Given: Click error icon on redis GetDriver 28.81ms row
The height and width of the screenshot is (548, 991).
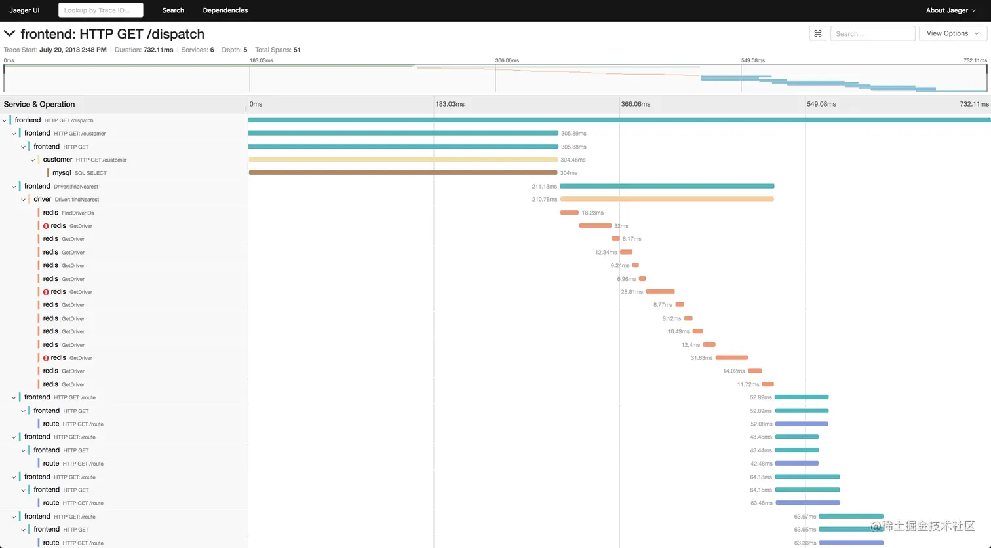Looking at the screenshot, I should pos(46,292).
